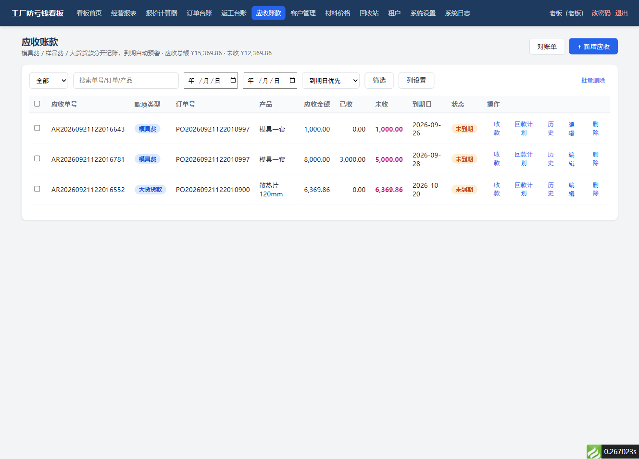Click the + 新增应收 button
The image size is (639, 459).
click(x=593, y=47)
